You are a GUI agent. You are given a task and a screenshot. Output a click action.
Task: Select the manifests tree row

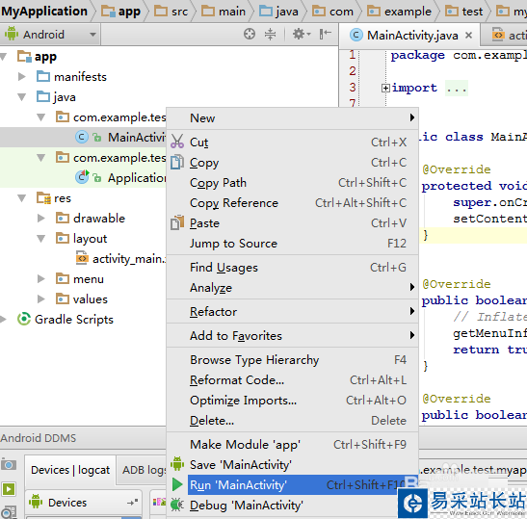coord(168,77)
